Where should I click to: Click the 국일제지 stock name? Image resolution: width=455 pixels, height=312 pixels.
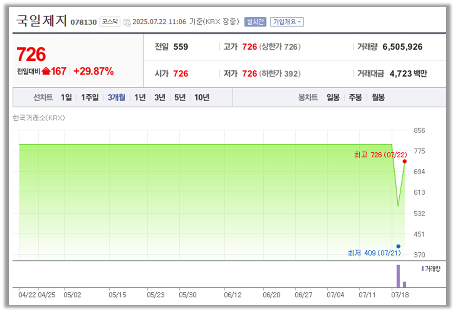pyautogui.click(x=42, y=20)
